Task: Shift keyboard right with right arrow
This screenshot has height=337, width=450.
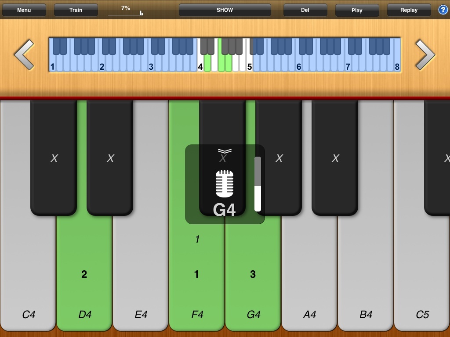Action: tap(425, 55)
